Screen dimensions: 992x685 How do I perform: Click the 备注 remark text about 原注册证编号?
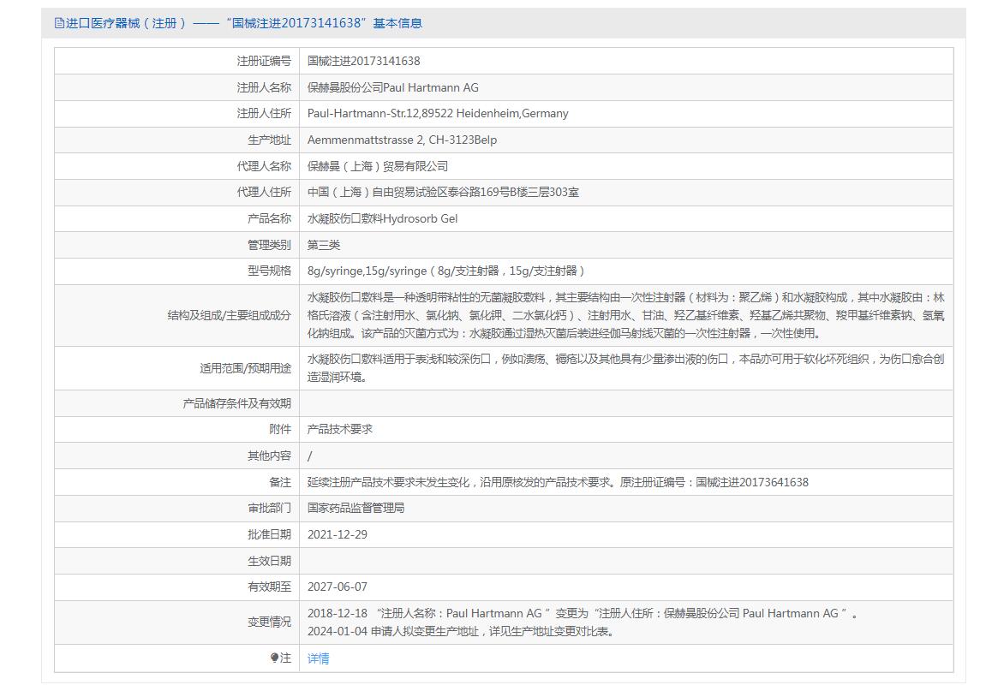point(558,482)
